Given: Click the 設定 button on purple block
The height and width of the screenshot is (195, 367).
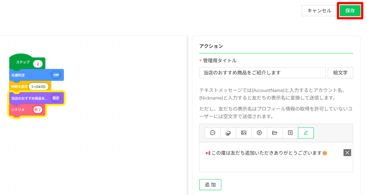Looking at the screenshot, I should point(56,98).
